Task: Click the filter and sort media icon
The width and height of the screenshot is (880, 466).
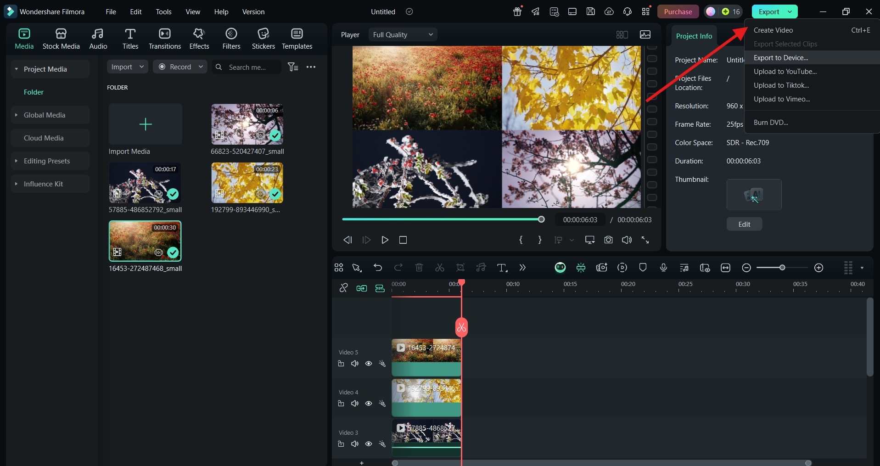Action: (293, 67)
